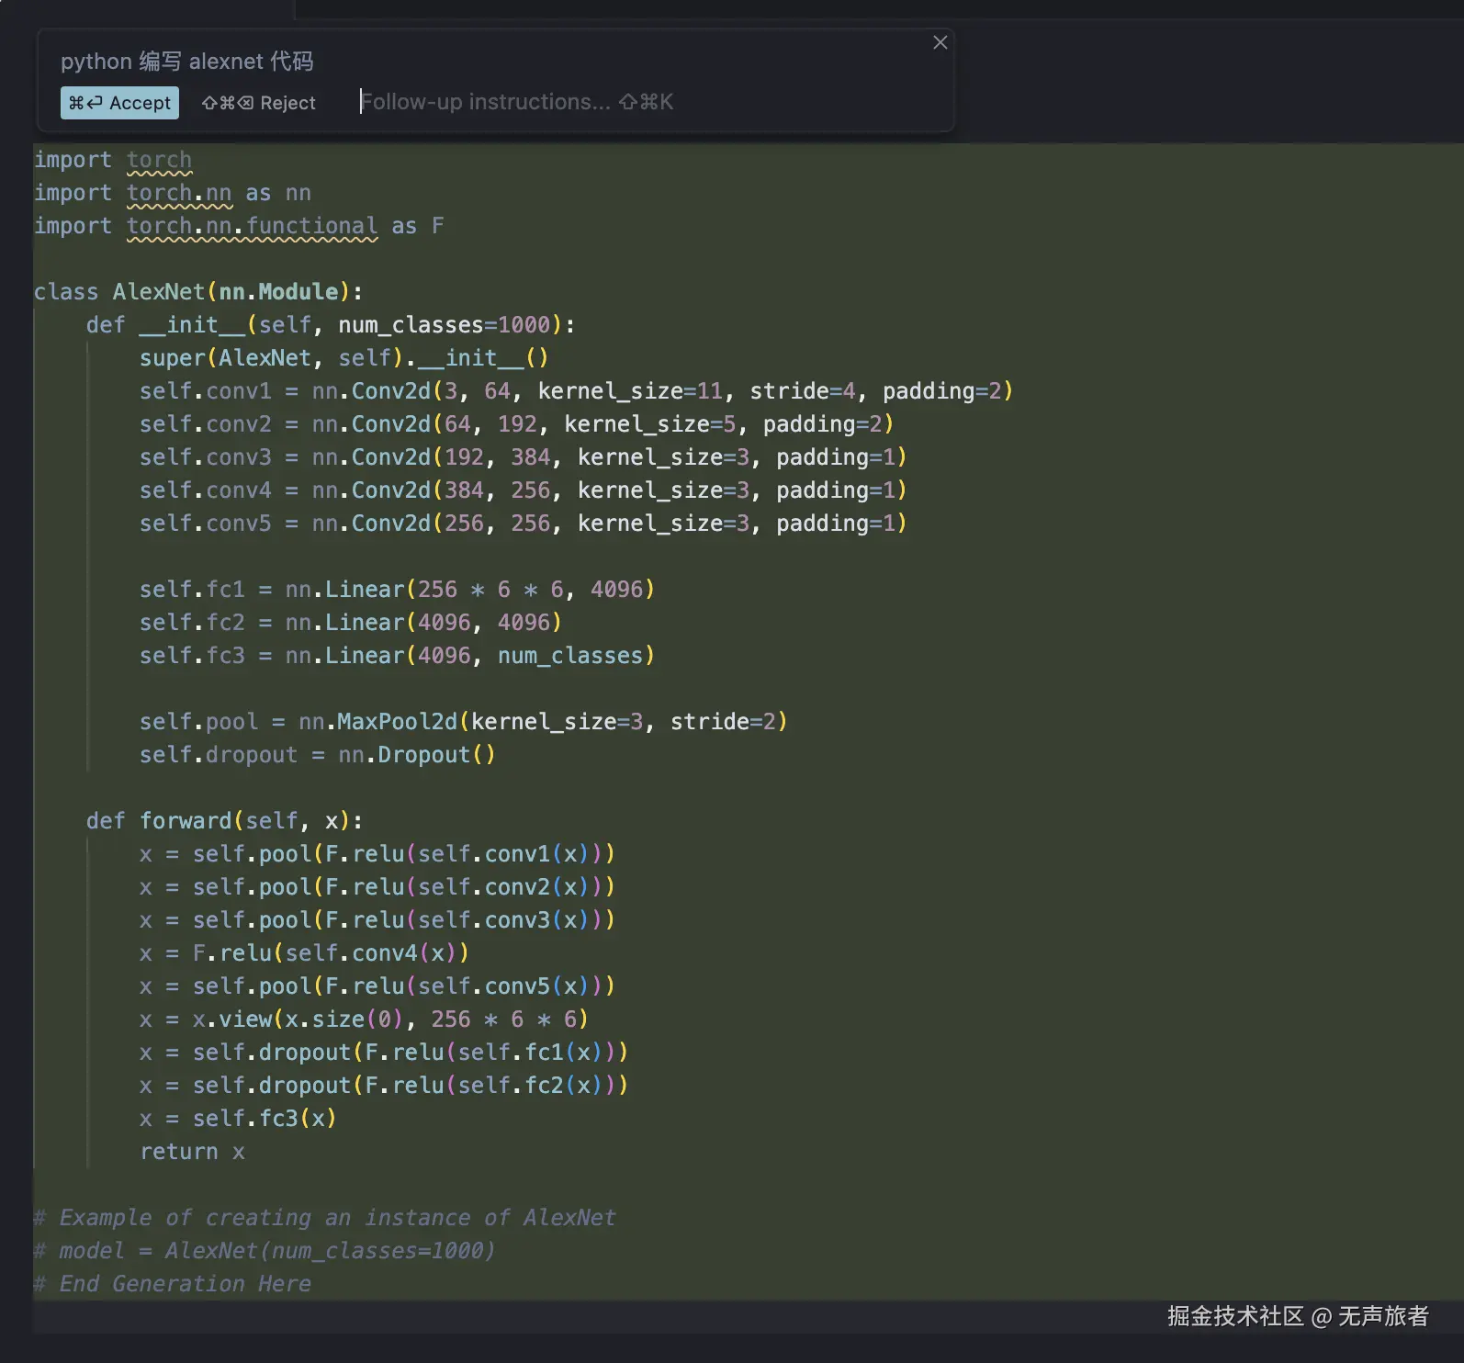The image size is (1464, 1363).
Task: Focus the Follow-up instructions input field
Action: pos(516,102)
